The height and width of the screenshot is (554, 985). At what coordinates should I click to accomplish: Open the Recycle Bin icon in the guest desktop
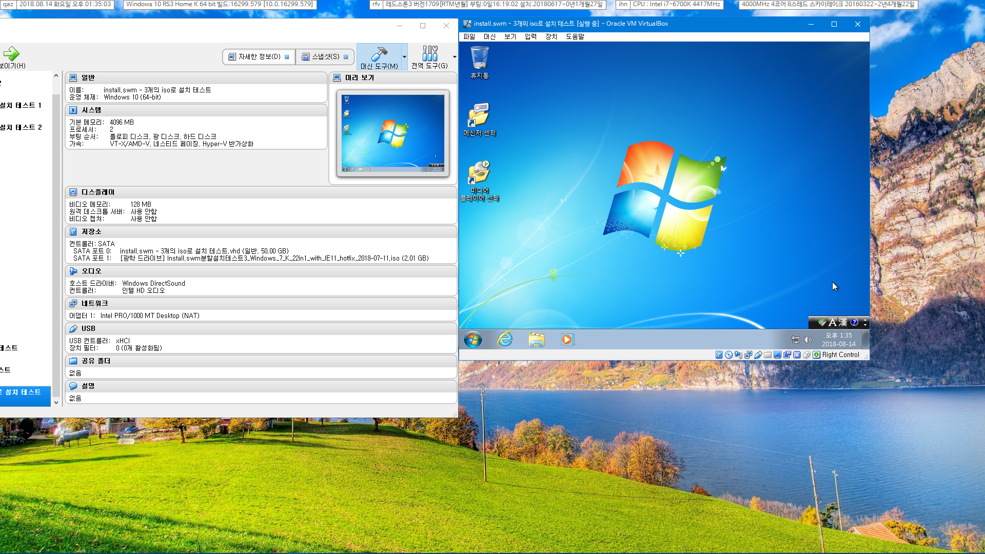[480, 63]
